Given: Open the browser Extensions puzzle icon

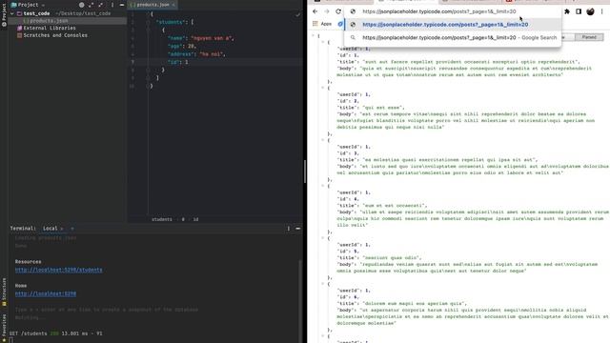Looking at the screenshot, I should tap(567, 11).
